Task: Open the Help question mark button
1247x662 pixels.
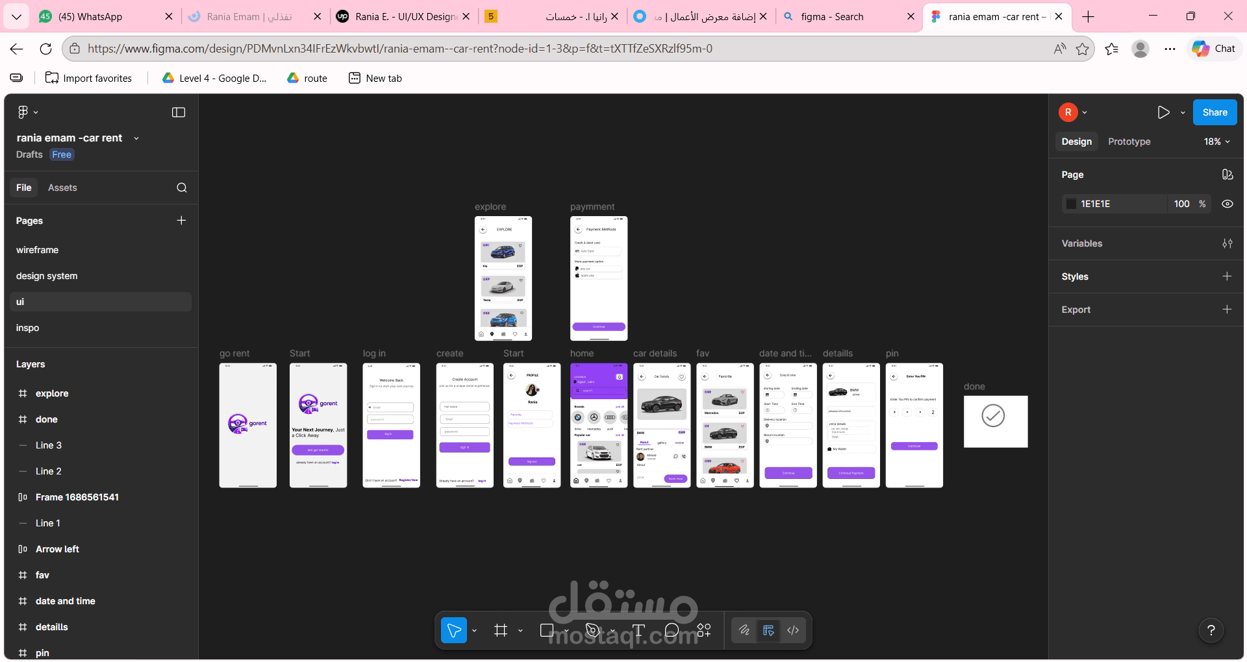Action: click(x=1211, y=630)
